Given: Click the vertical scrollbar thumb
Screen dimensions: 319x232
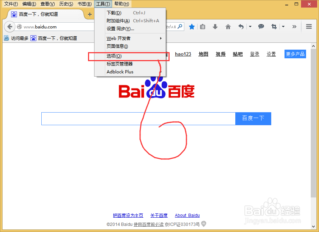Looking at the screenshot, I should (x=313, y=123).
